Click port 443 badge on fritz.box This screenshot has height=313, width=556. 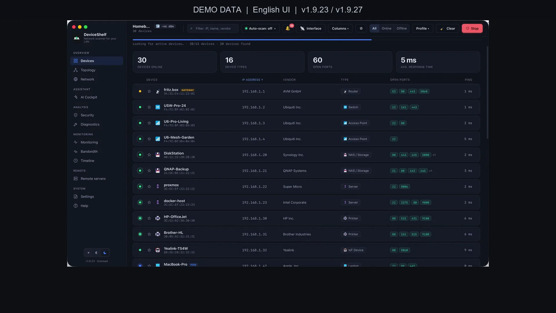[412, 92]
